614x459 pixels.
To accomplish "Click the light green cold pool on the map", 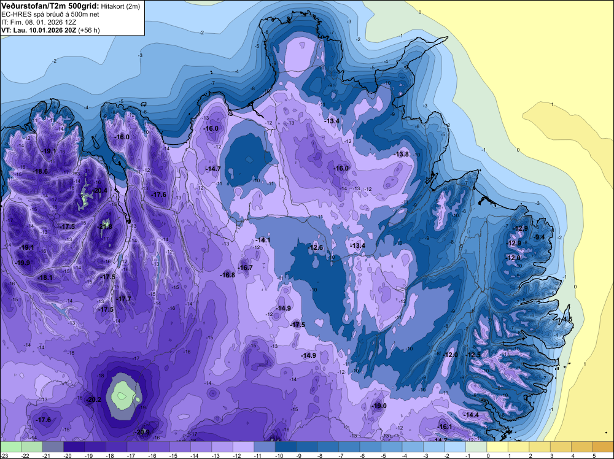I will click(x=122, y=396).
